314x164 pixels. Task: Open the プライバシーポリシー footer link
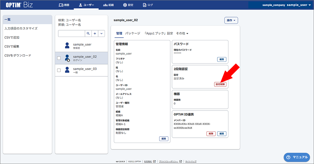[x=170, y=162]
